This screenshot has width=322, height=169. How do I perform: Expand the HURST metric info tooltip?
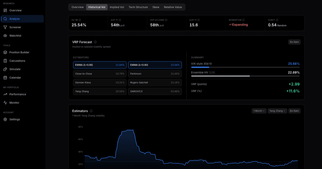(x=276, y=20)
